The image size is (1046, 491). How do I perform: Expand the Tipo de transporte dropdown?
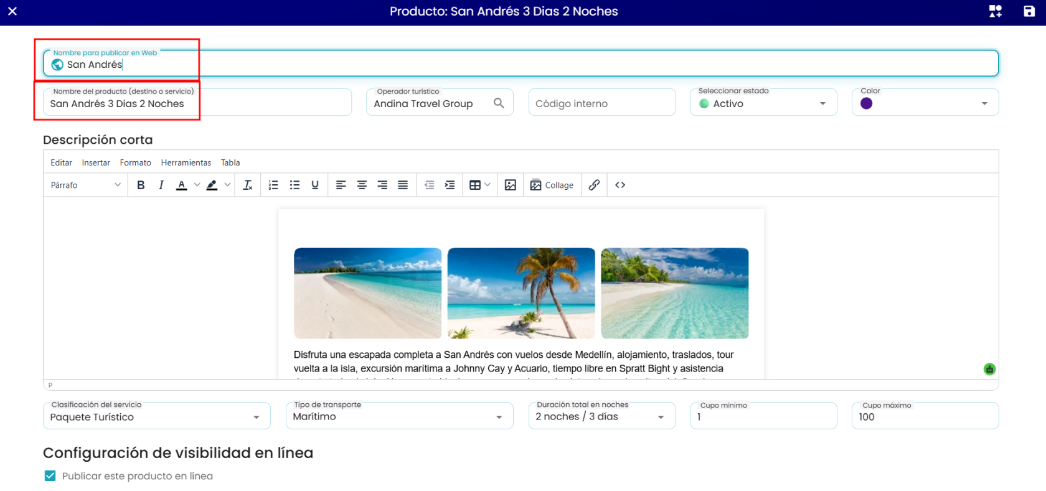pos(399,416)
